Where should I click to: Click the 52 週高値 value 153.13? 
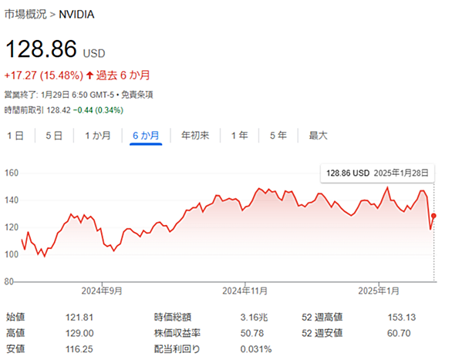402,318
